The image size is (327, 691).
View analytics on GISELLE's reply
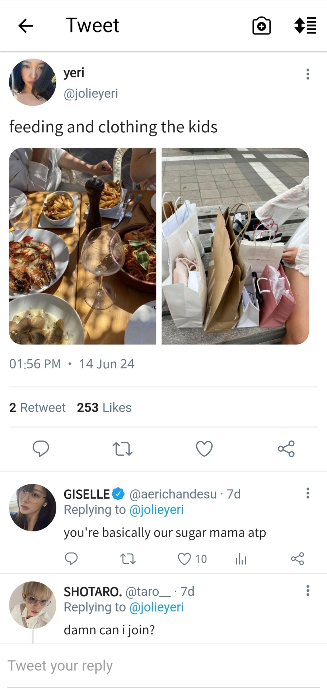click(x=241, y=559)
